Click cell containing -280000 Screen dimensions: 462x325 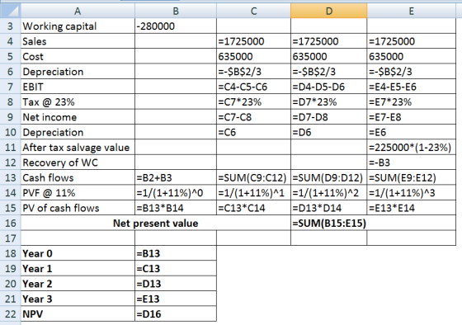[x=176, y=26]
